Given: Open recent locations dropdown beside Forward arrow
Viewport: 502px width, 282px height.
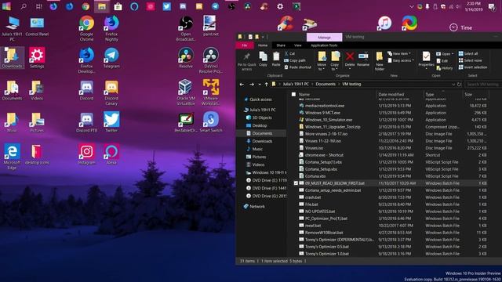Looking at the screenshot, I should click(x=260, y=85).
